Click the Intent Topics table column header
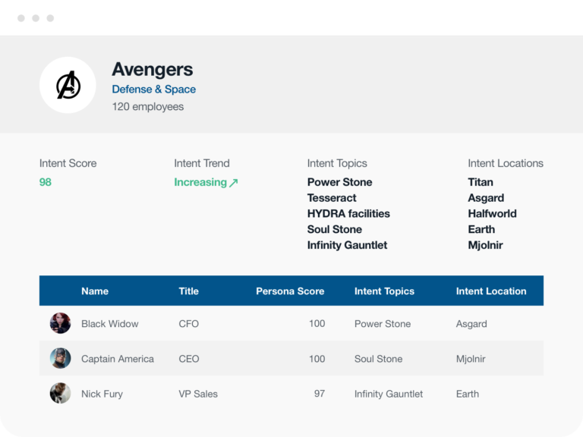The image size is (583, 437). [384, 291]
